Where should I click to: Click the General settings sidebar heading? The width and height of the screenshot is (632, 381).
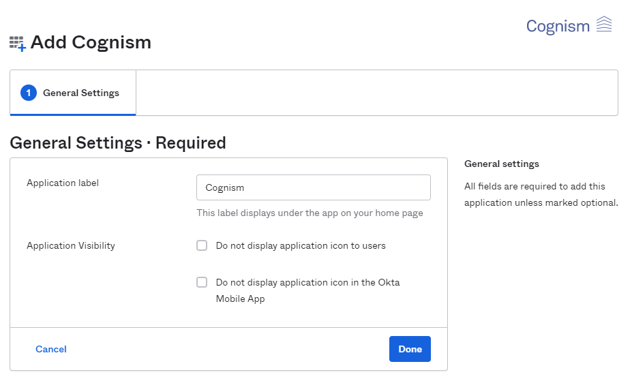pyautogui.click(x=501, y=164)
